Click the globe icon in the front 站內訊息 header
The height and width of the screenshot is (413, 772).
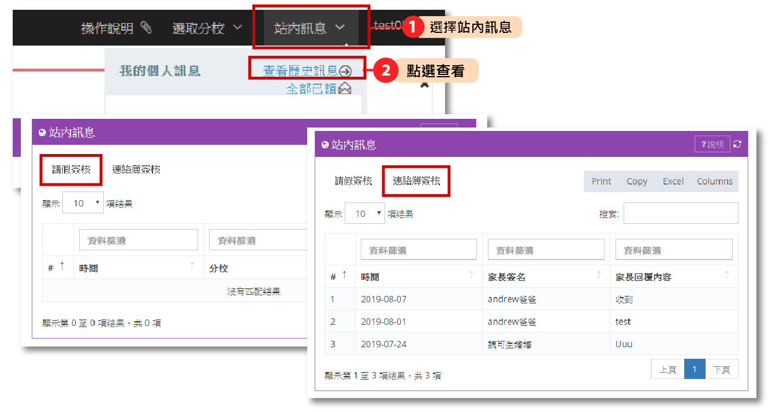[325, 145]
